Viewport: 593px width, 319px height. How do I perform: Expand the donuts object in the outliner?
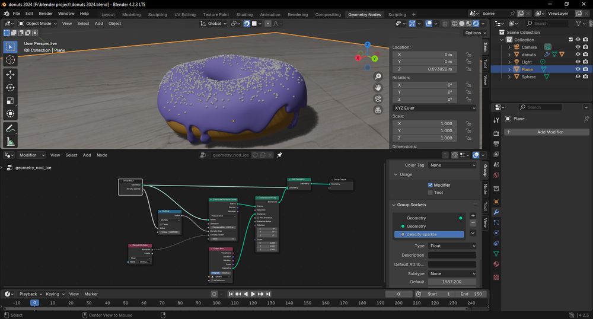pos(509,55)
